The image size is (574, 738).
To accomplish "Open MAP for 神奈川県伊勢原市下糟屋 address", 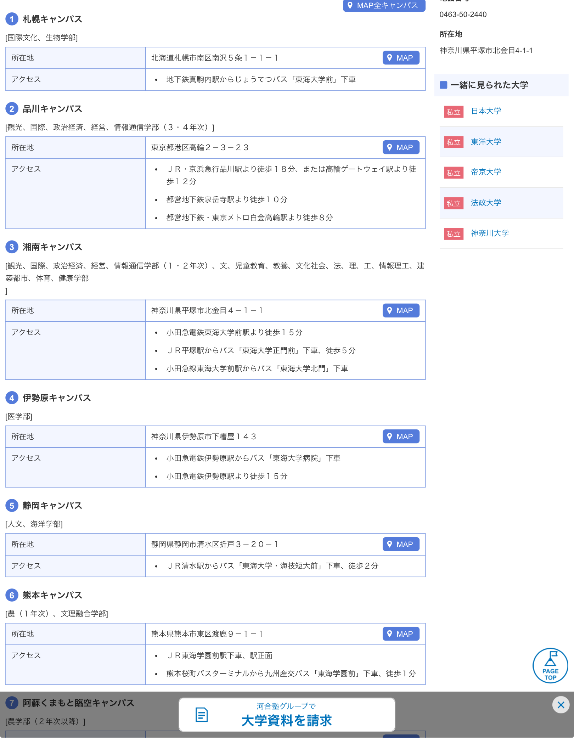I will [401, 436].
